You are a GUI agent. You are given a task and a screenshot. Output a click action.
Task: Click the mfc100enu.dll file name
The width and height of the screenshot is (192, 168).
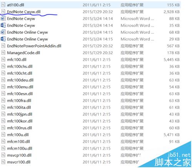click(20, 87)
